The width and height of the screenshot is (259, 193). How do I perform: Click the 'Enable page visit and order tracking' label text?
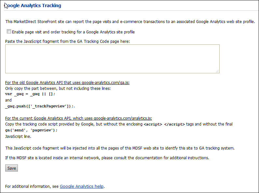tap(73, 32)
